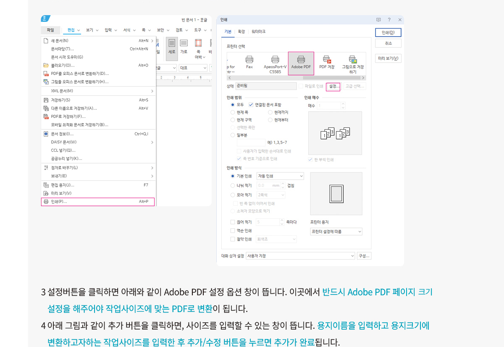Uncheck the 연결된 문서 포함 checkbox

click(251, 105)
